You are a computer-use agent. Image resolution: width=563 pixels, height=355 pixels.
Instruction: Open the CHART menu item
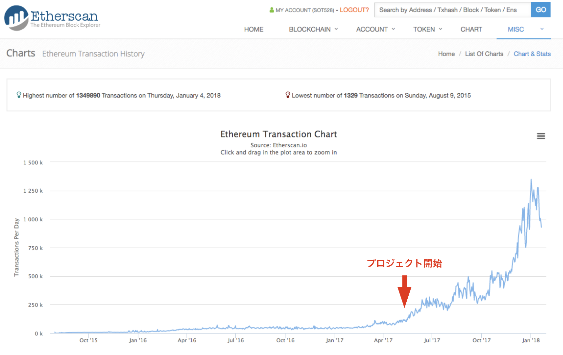point(471,29)
